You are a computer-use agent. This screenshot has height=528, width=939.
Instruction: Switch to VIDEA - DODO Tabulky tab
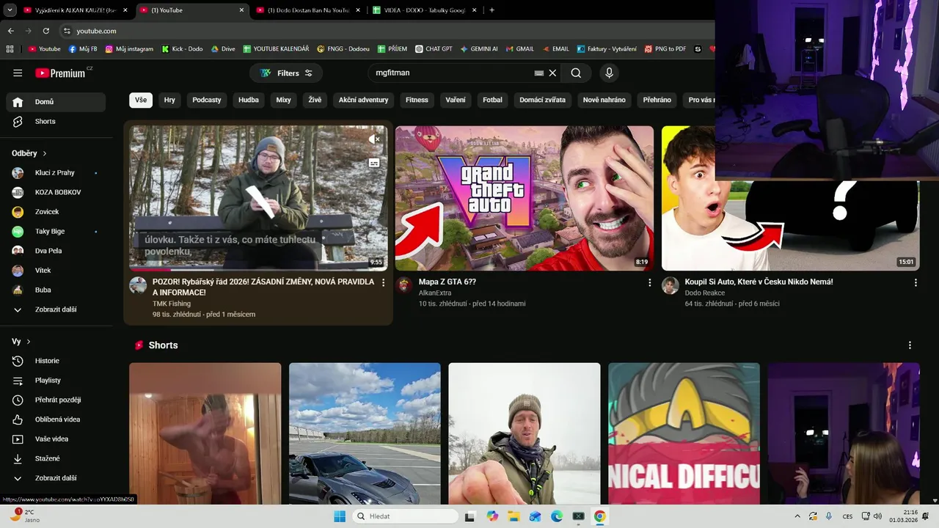pos(425,10)
